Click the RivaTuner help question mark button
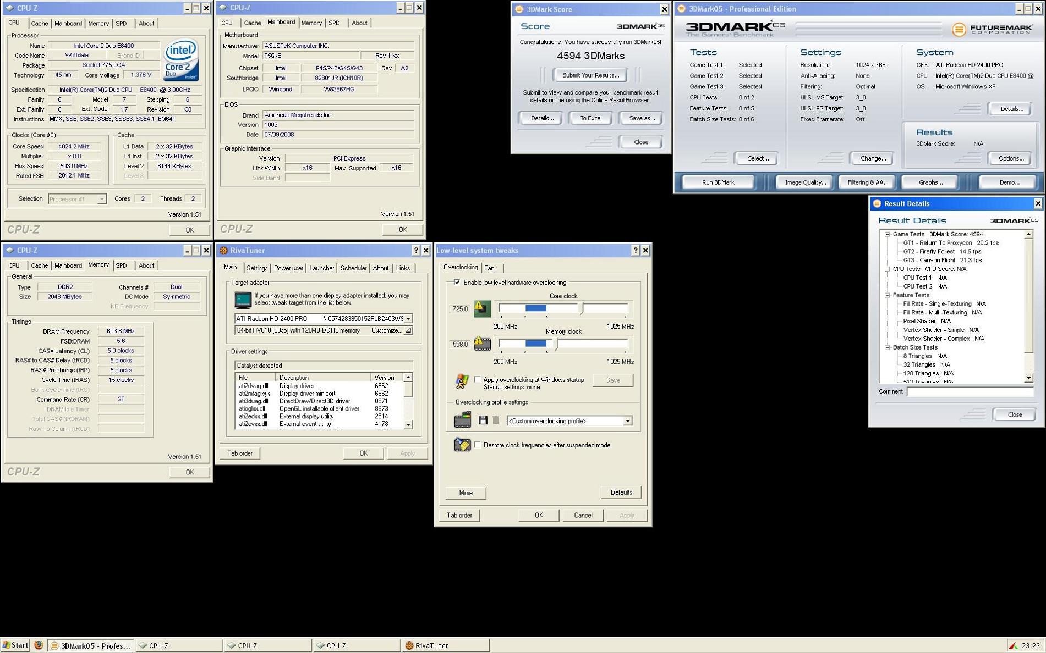1046x653 pixels. coord(415,251)
